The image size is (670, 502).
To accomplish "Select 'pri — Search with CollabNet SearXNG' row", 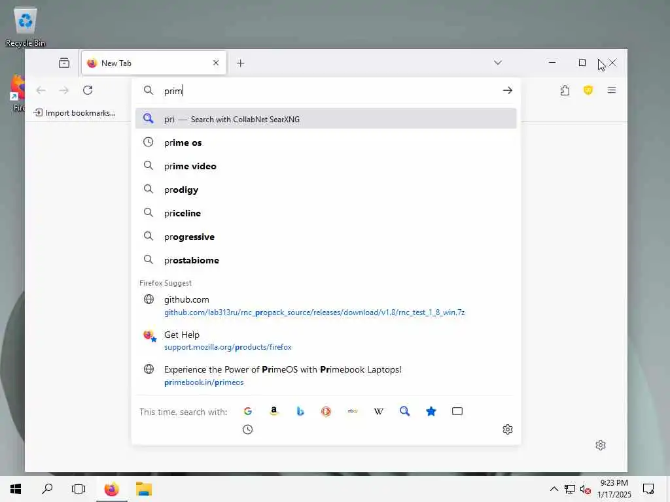I will (326, 119).
